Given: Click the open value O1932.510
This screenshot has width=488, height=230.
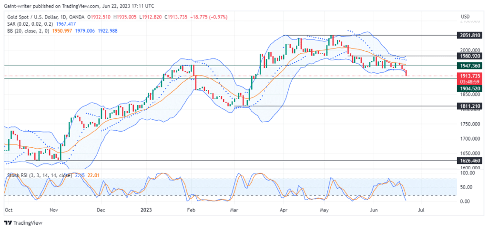Looking at the screenshot, I should [99, 17].
